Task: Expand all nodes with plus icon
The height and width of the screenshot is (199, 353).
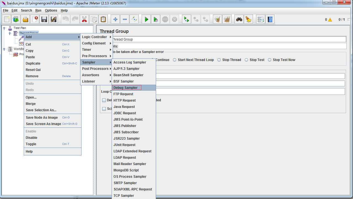Action: pyautogui.click(x=115, y=19)
